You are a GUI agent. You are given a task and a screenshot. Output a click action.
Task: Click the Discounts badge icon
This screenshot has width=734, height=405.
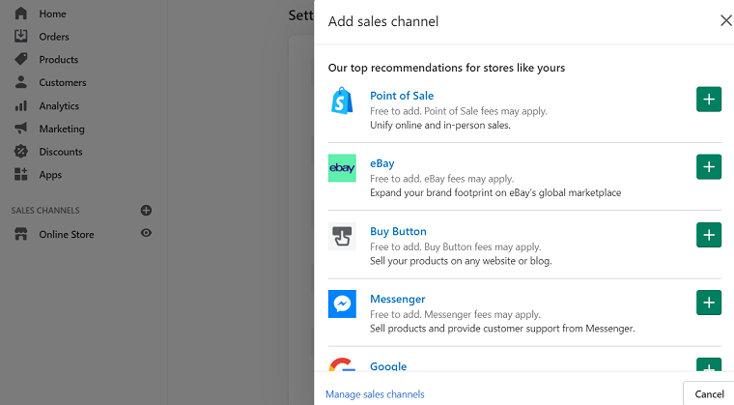[x=20, y=151]
